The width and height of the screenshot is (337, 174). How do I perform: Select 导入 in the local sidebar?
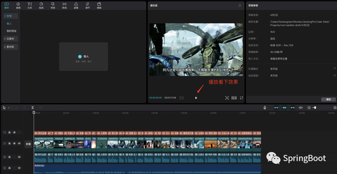[9, 24]
